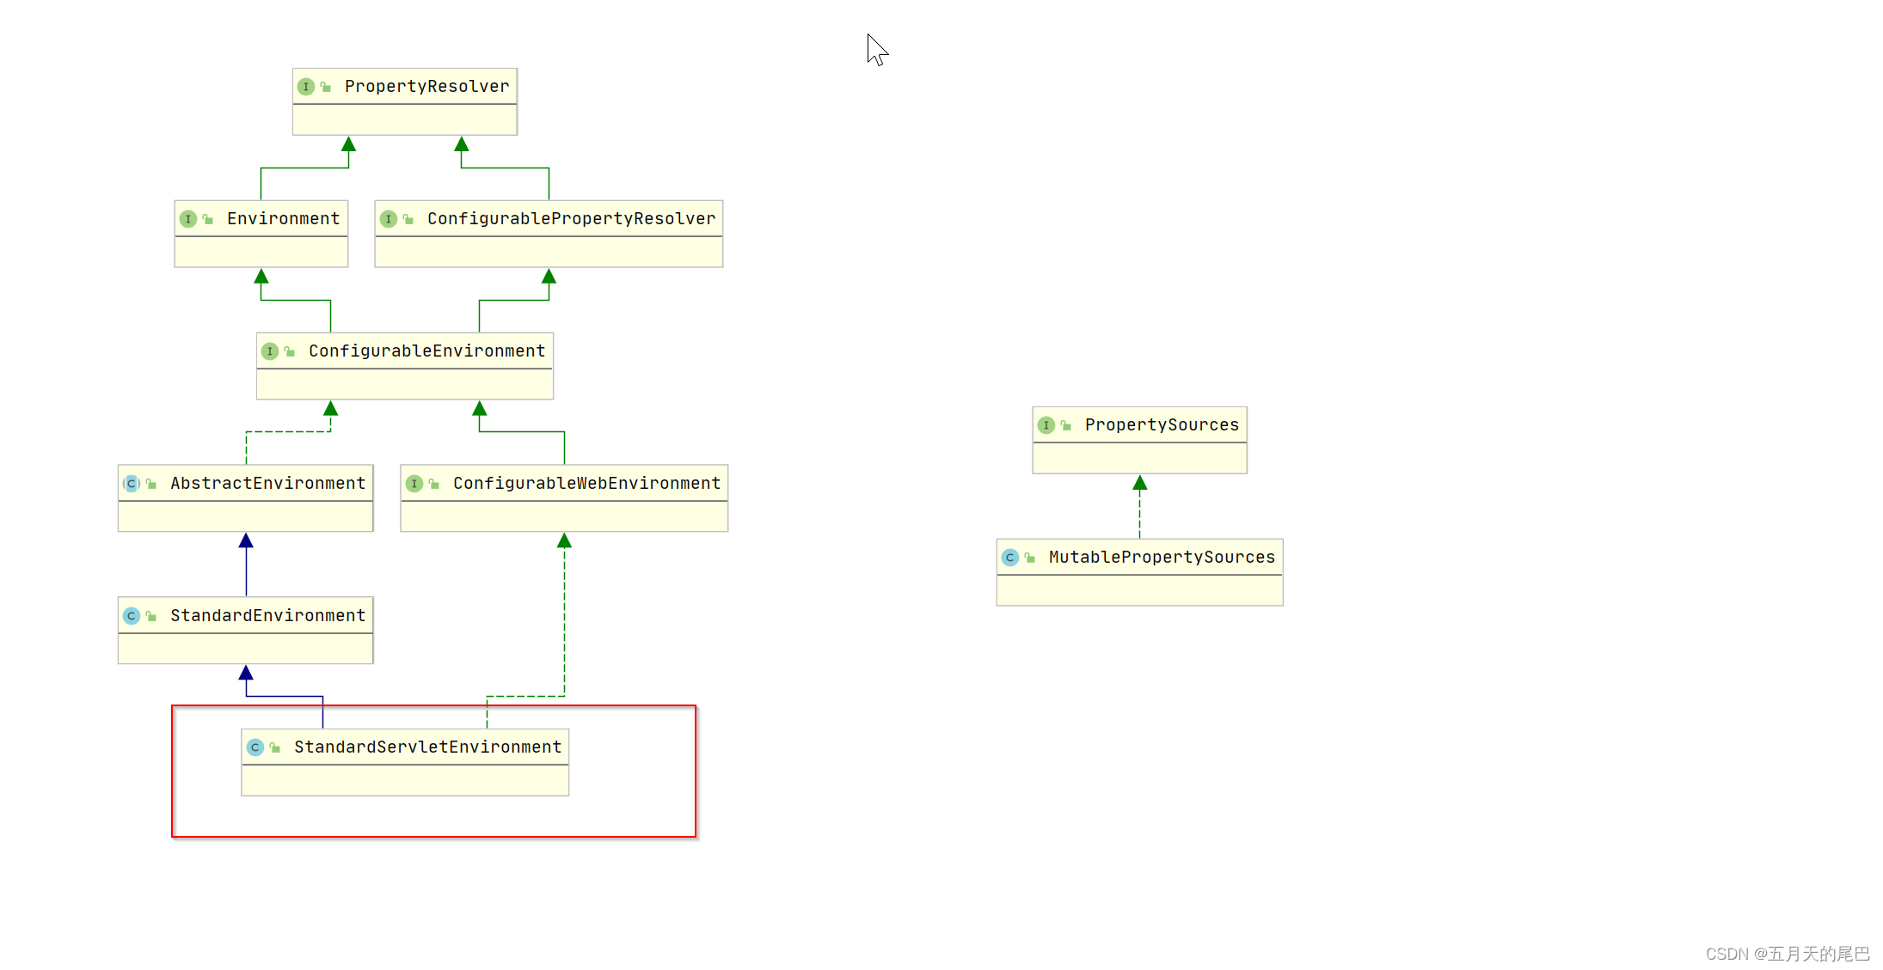Click the PropertySources interface icon

pyautogui.click(x=1046, y=425)
